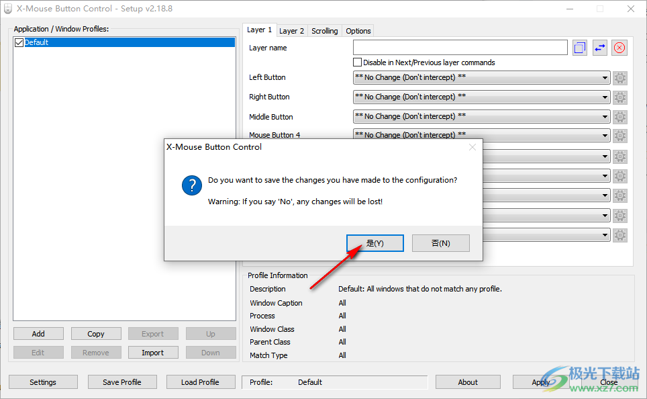Close the main setup window
The height and width of the screenshot is (399, 647).
click(x=631, y=9)
